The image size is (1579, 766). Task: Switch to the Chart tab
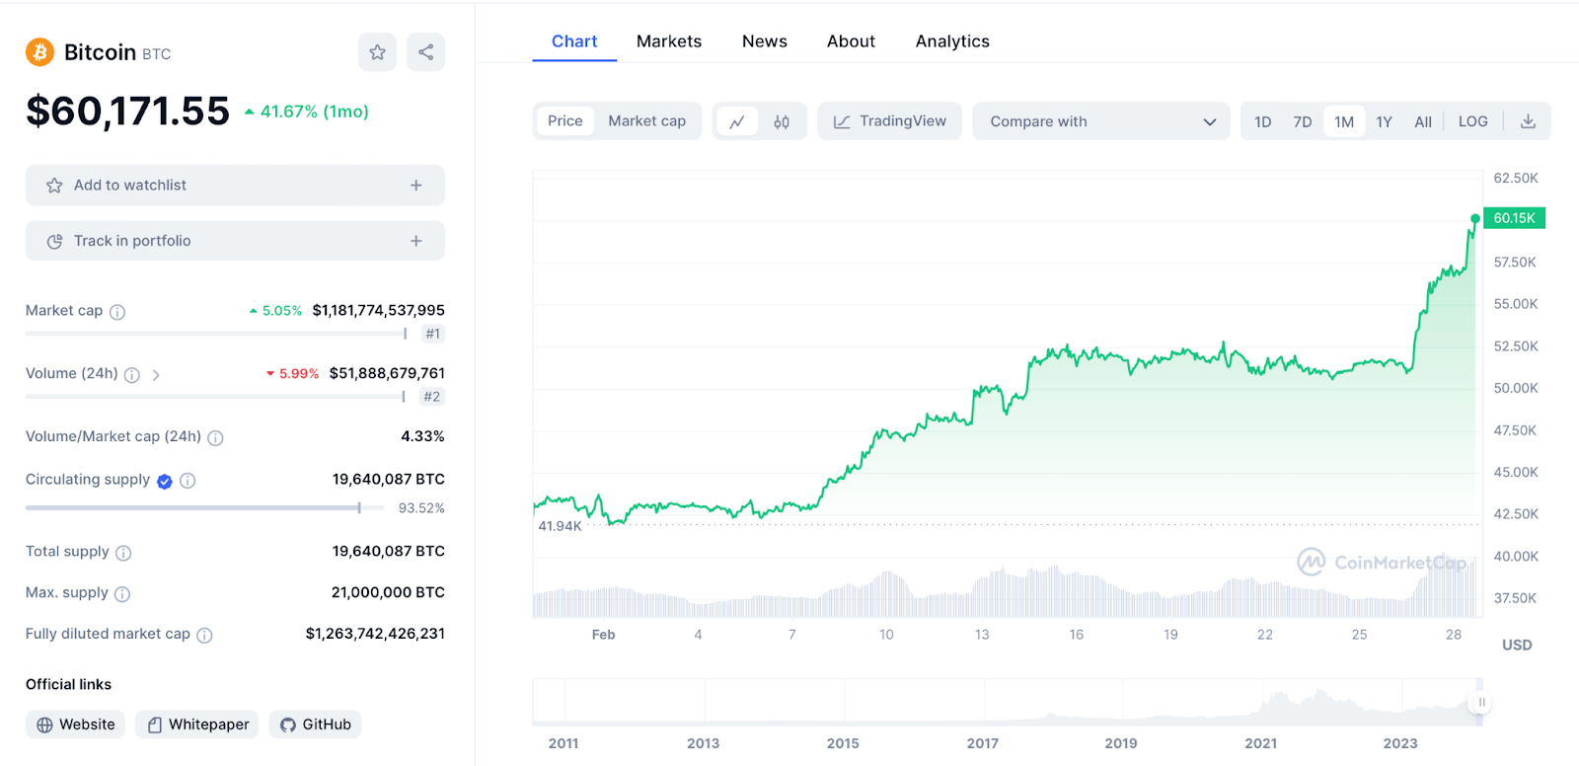coord(574,41)
